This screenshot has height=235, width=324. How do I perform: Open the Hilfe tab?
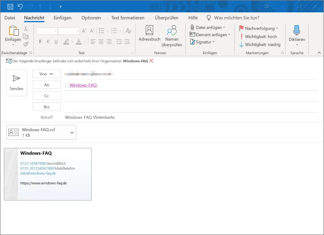[193, 18]
